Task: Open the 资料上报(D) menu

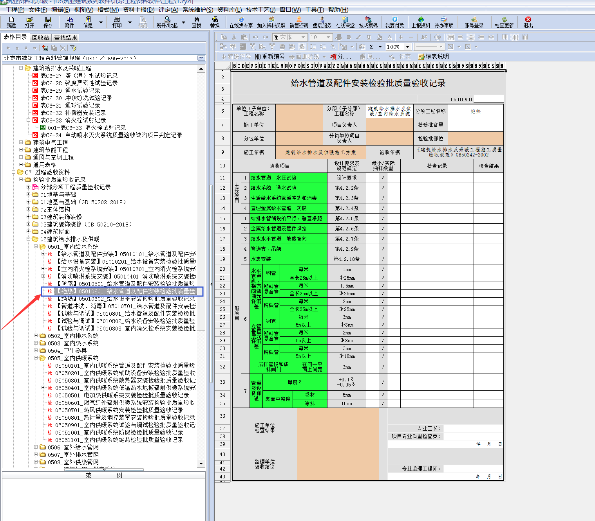Action: (139, 9)
